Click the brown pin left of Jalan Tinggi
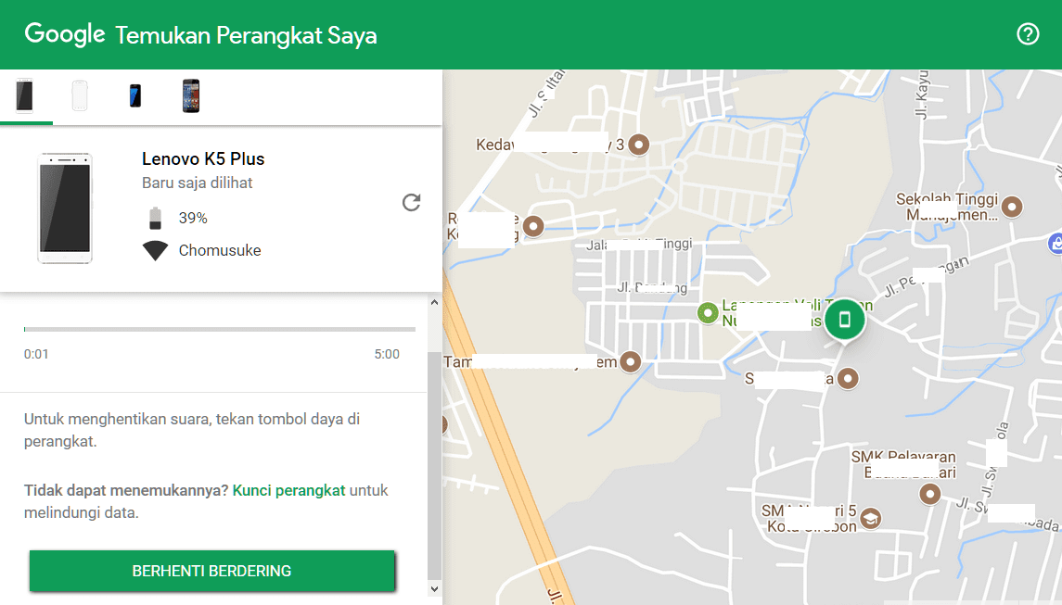 coord(533,226)
